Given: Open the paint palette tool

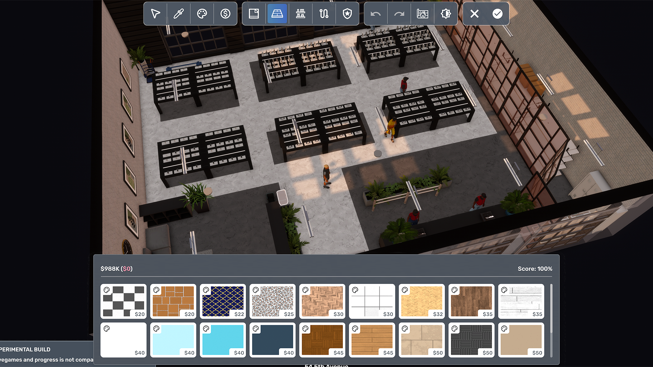Looking at the screenshot, I should tap(202, 14).
